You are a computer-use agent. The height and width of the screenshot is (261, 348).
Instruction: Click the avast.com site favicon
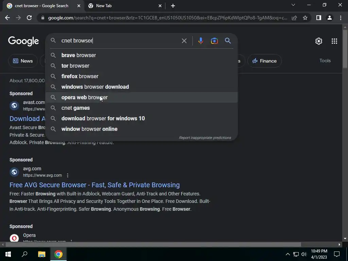tap(14, 105)
